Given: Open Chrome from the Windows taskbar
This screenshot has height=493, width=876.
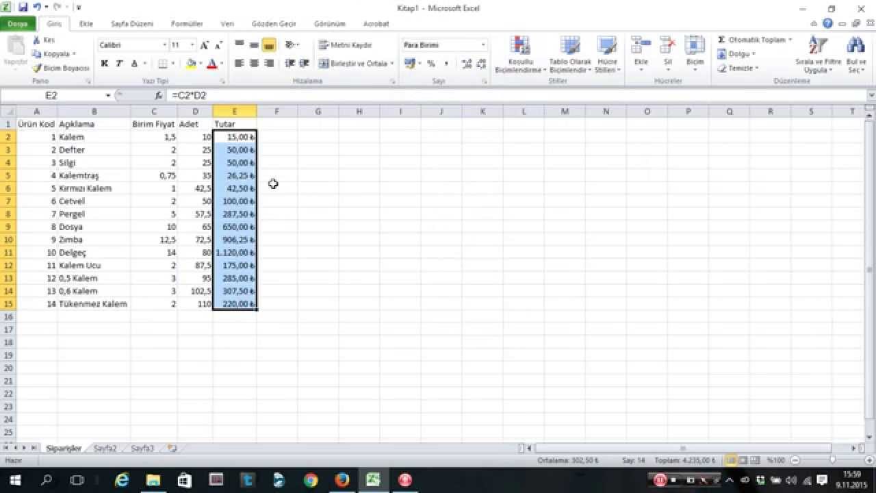Looking at the screenshot, I should [x=310, y=480].
